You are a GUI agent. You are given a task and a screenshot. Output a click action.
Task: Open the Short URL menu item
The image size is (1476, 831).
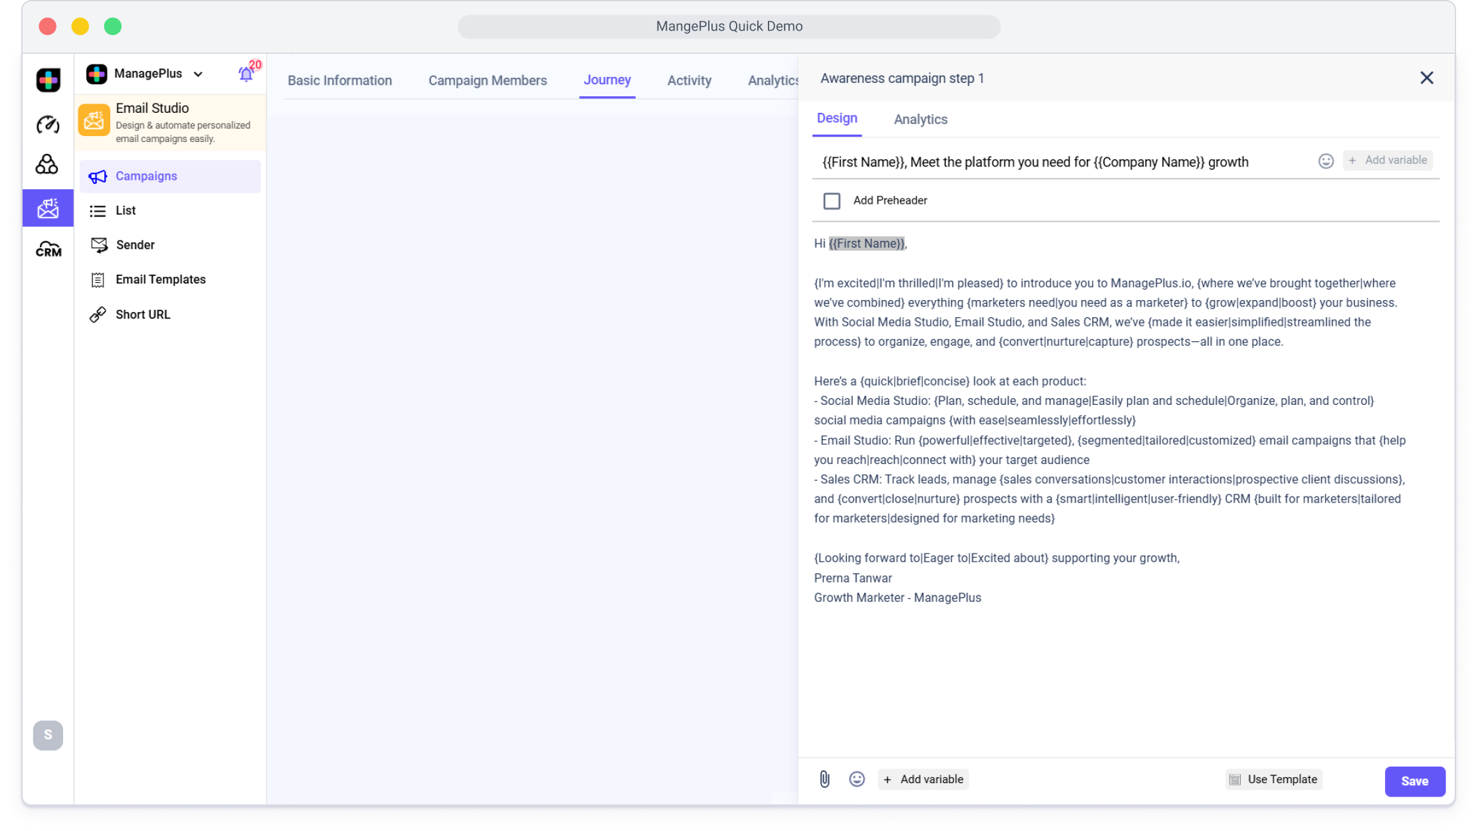pos(142,315)
